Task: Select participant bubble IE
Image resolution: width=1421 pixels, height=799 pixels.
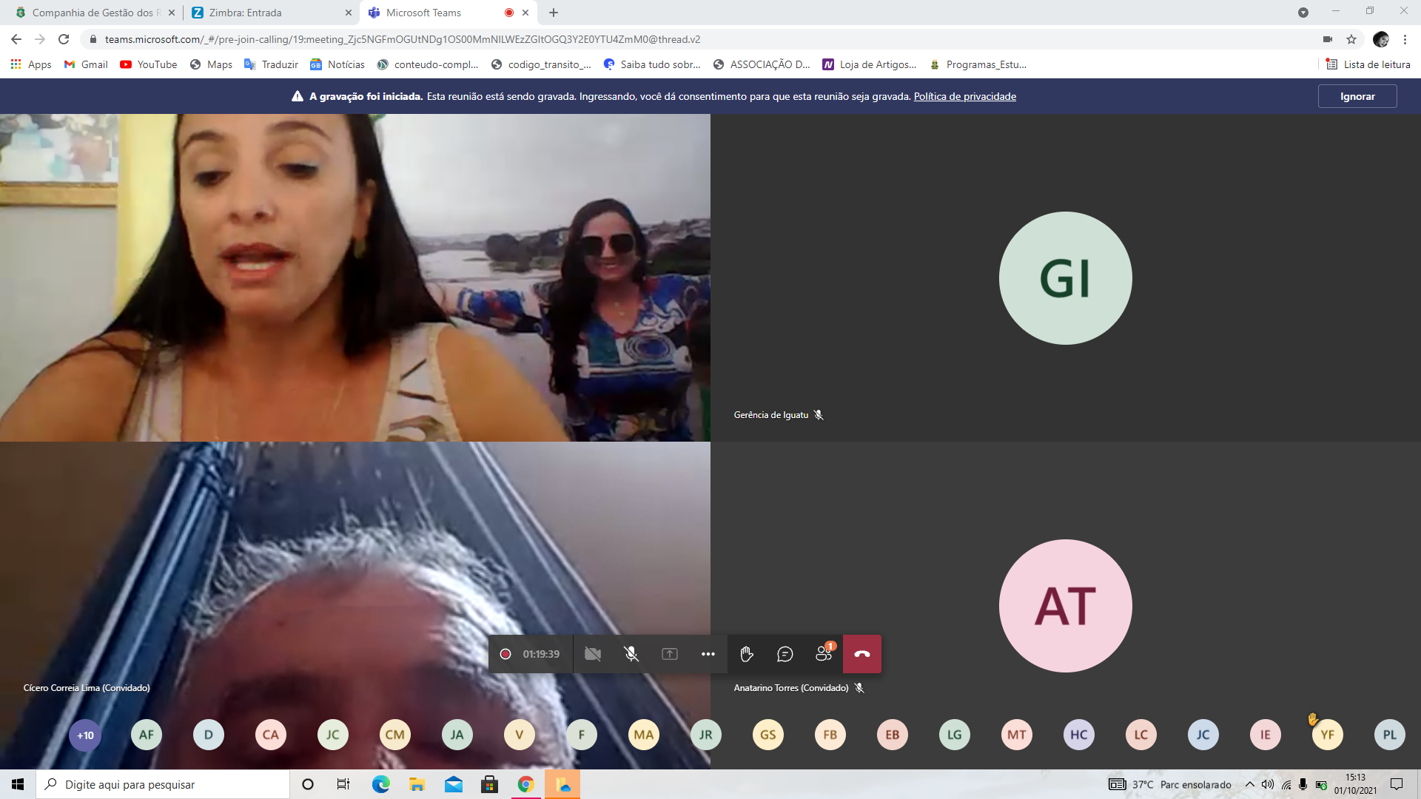Action: (x=1266, y=735)
